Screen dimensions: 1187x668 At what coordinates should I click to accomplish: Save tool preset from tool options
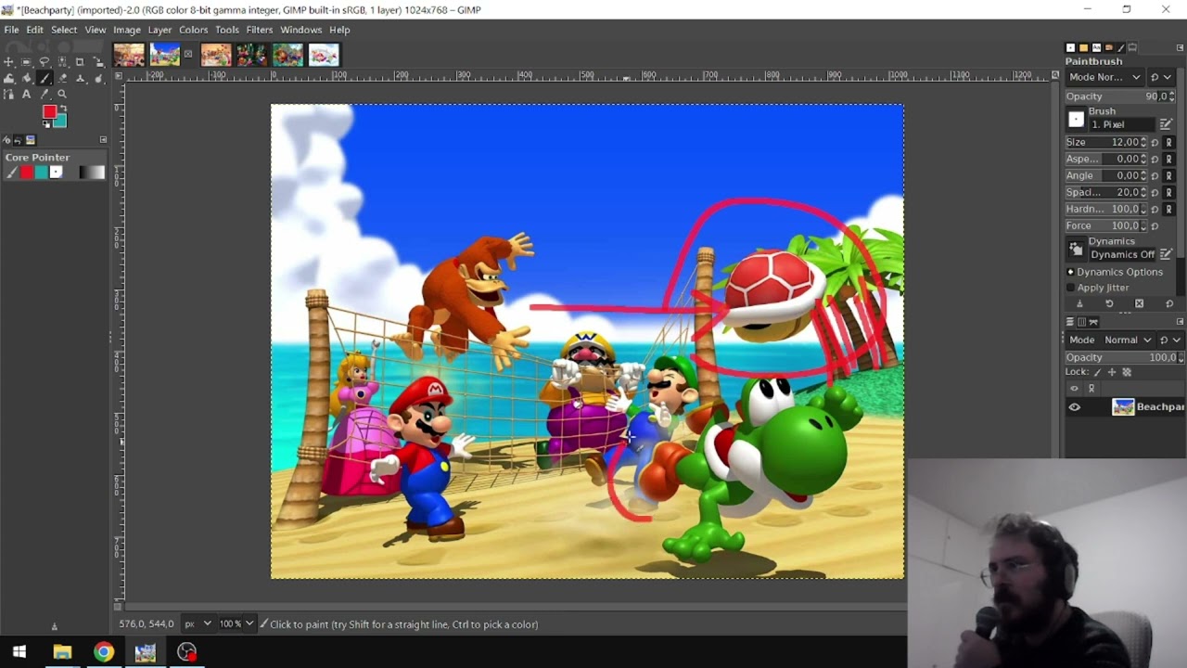[x=1079, y=304]
